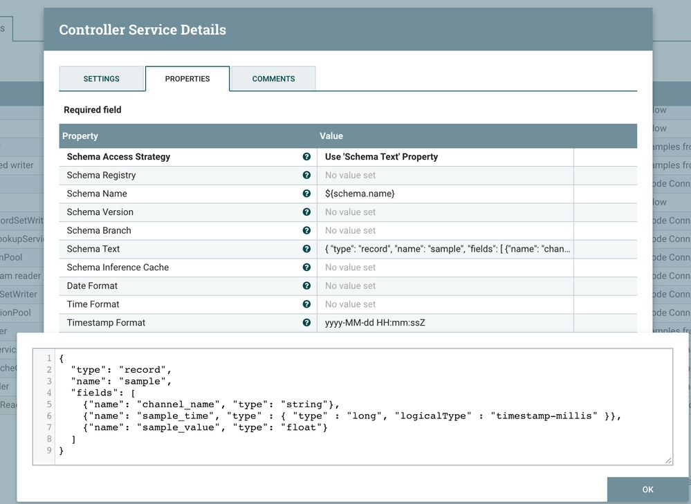This screenshot has height=504, width=691.
Task: Switch to the Settings tab
Action: [102, 79]
